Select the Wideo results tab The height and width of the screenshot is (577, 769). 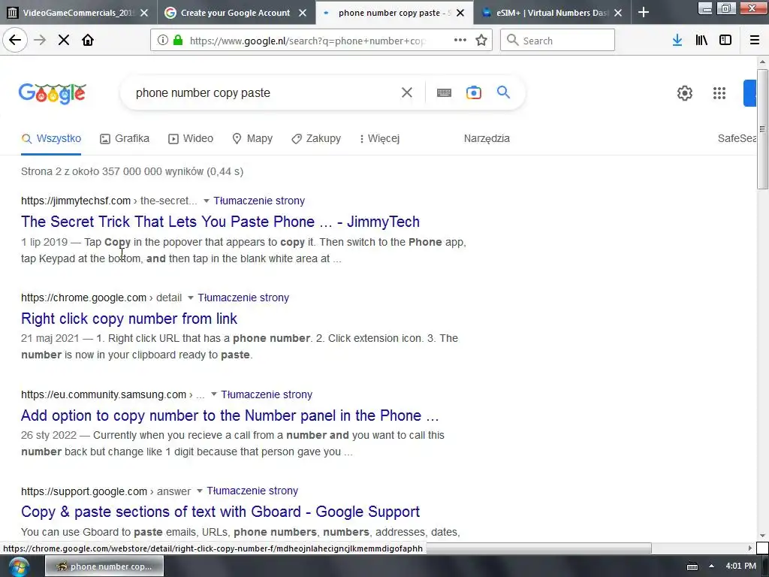point(191,138)
